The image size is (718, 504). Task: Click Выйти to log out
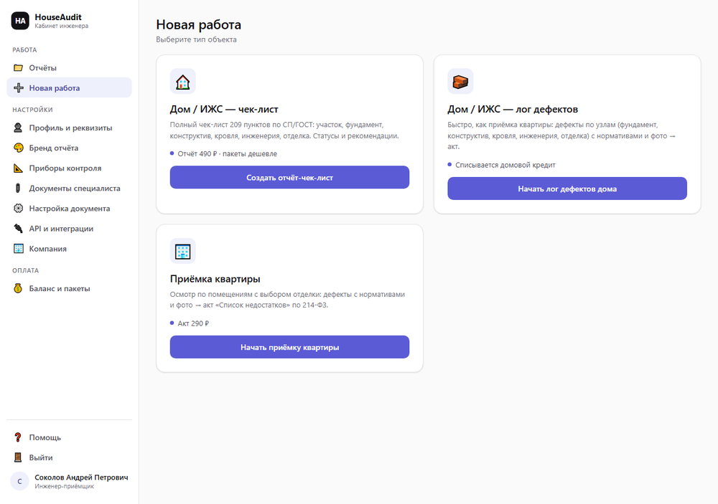[x=69, y=457]
